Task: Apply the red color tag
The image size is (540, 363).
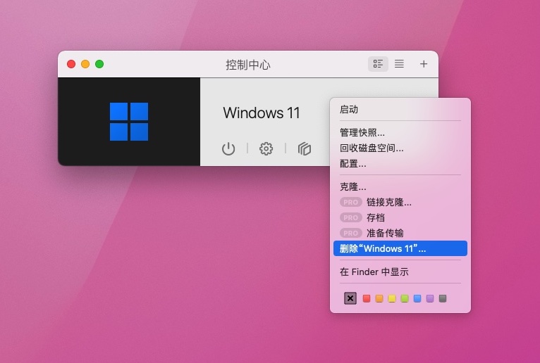Action: [x=367, y=298]
